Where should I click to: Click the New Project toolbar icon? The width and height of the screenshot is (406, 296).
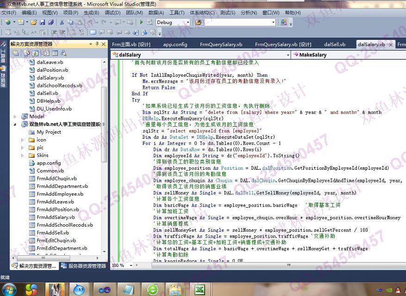pos(8,23)
